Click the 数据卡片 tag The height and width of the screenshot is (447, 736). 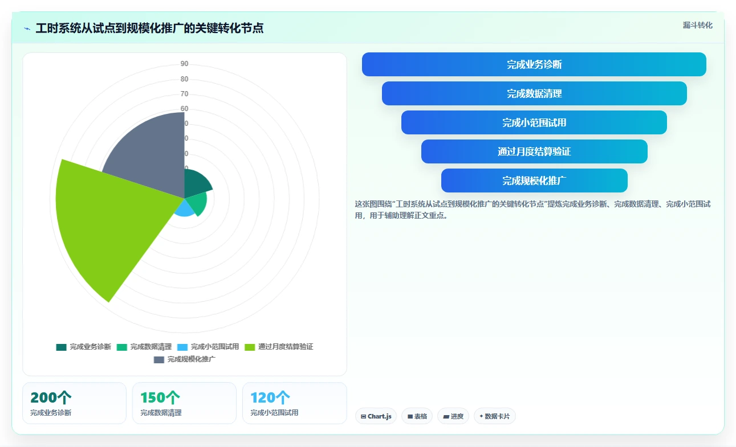495,416
